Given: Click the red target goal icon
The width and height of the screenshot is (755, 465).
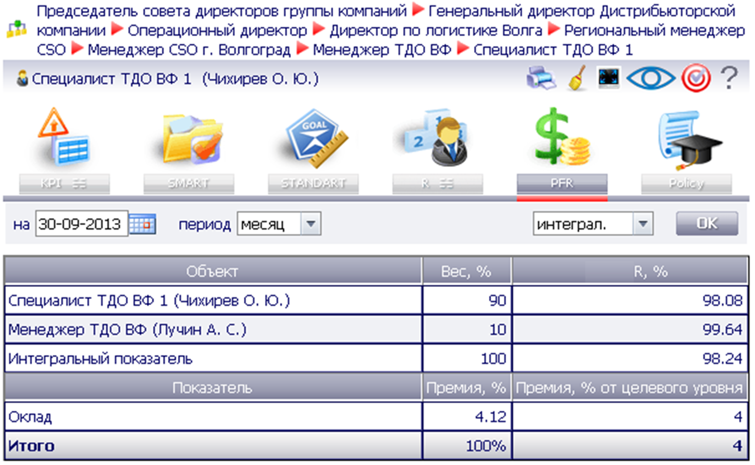Looking at the screenshot, I should pyautogui.click(x=696, y=79).
